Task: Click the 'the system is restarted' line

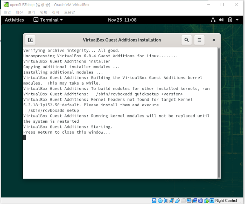Action: pos(51,121)
